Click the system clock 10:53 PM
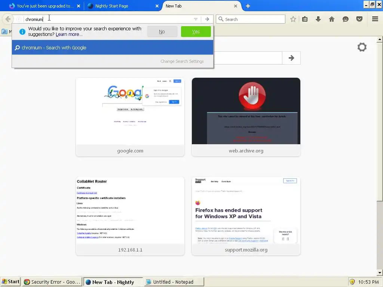383x287 pixels. (368, 282)
